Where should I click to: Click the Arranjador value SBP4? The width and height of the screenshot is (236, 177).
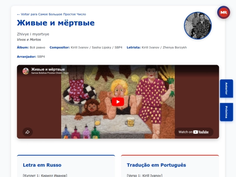pyautogui.click(x=41, y=57)
